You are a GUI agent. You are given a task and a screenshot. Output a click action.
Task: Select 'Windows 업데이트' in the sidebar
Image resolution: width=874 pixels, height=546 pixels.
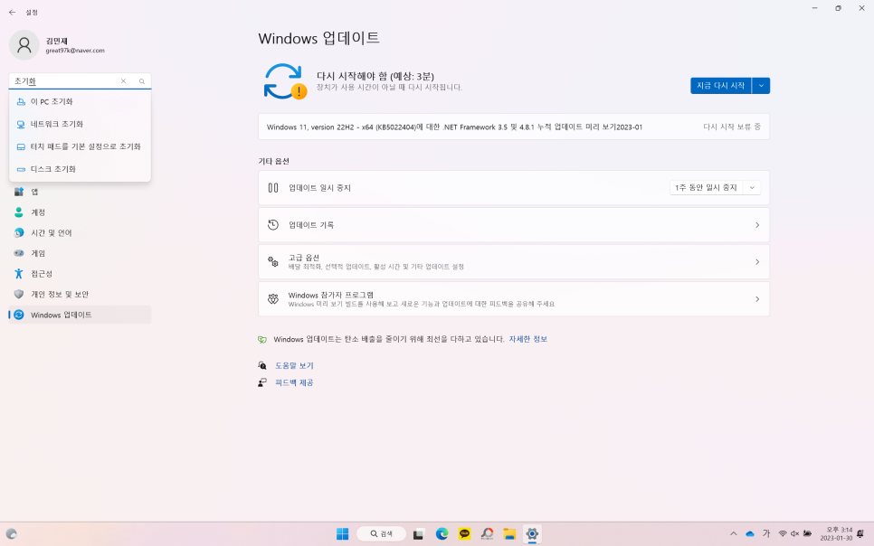(80, 315)
